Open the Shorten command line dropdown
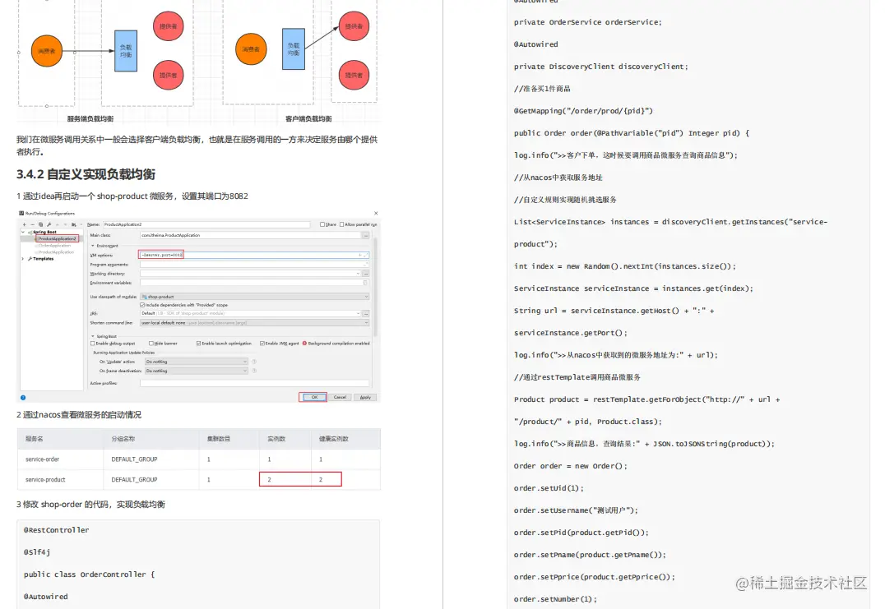The image size is (885, 609). pyautogui.click(x=254, y=323)
